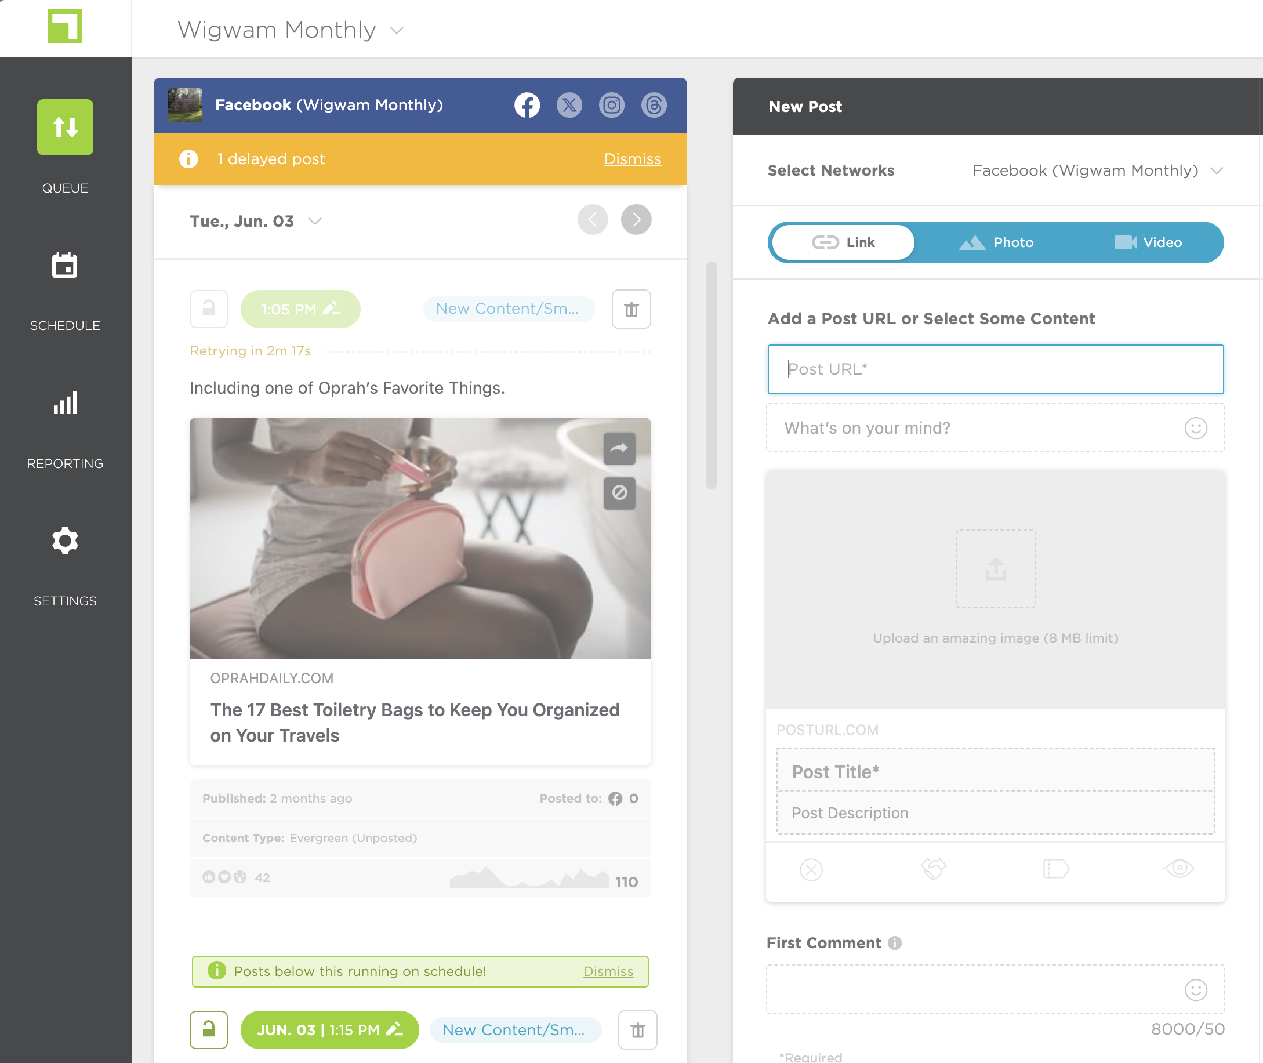Click the Wigwam Monthly profile thumbnail
The image size is (1263, 1063).
click(185, 106)
